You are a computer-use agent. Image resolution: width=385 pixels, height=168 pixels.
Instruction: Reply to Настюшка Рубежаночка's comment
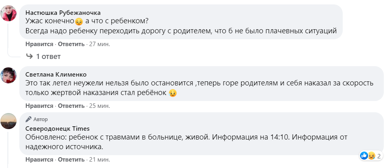pos(71,44)
